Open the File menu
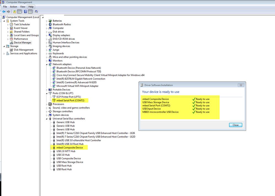275x196 pixels. [5, 7]
